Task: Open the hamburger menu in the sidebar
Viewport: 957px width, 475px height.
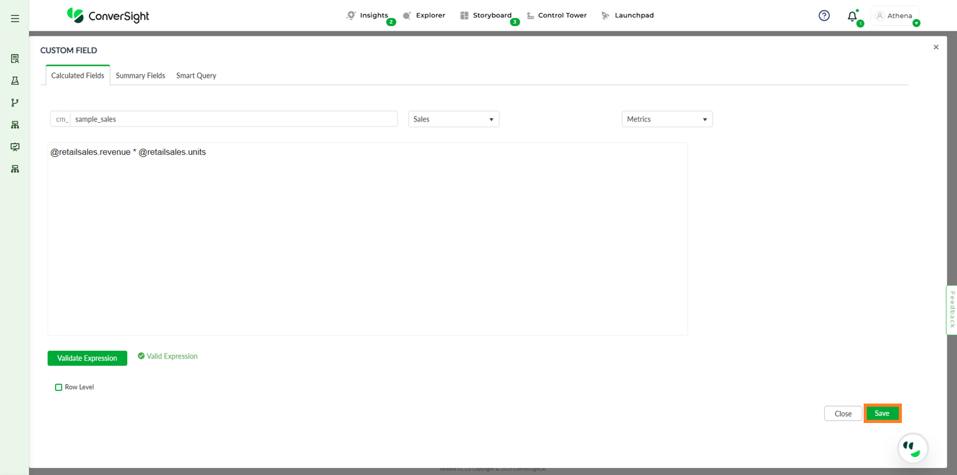Action: [x=15, y=19]
